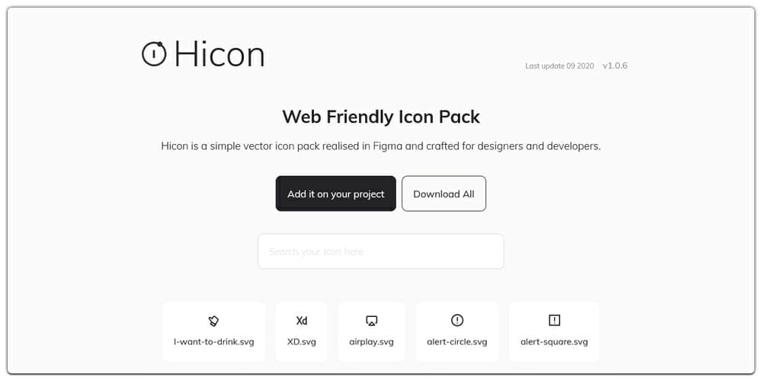Select the Adobe XD icon
Image resolution: width=762 pixels, height=381 pixels.
coord(302,321)
